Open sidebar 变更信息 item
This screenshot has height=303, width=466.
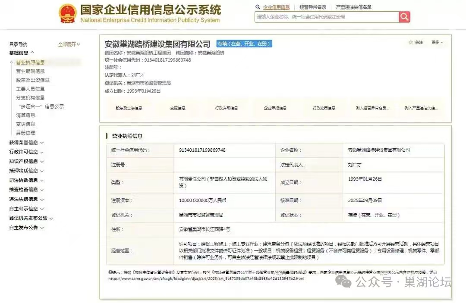(25, 124)
